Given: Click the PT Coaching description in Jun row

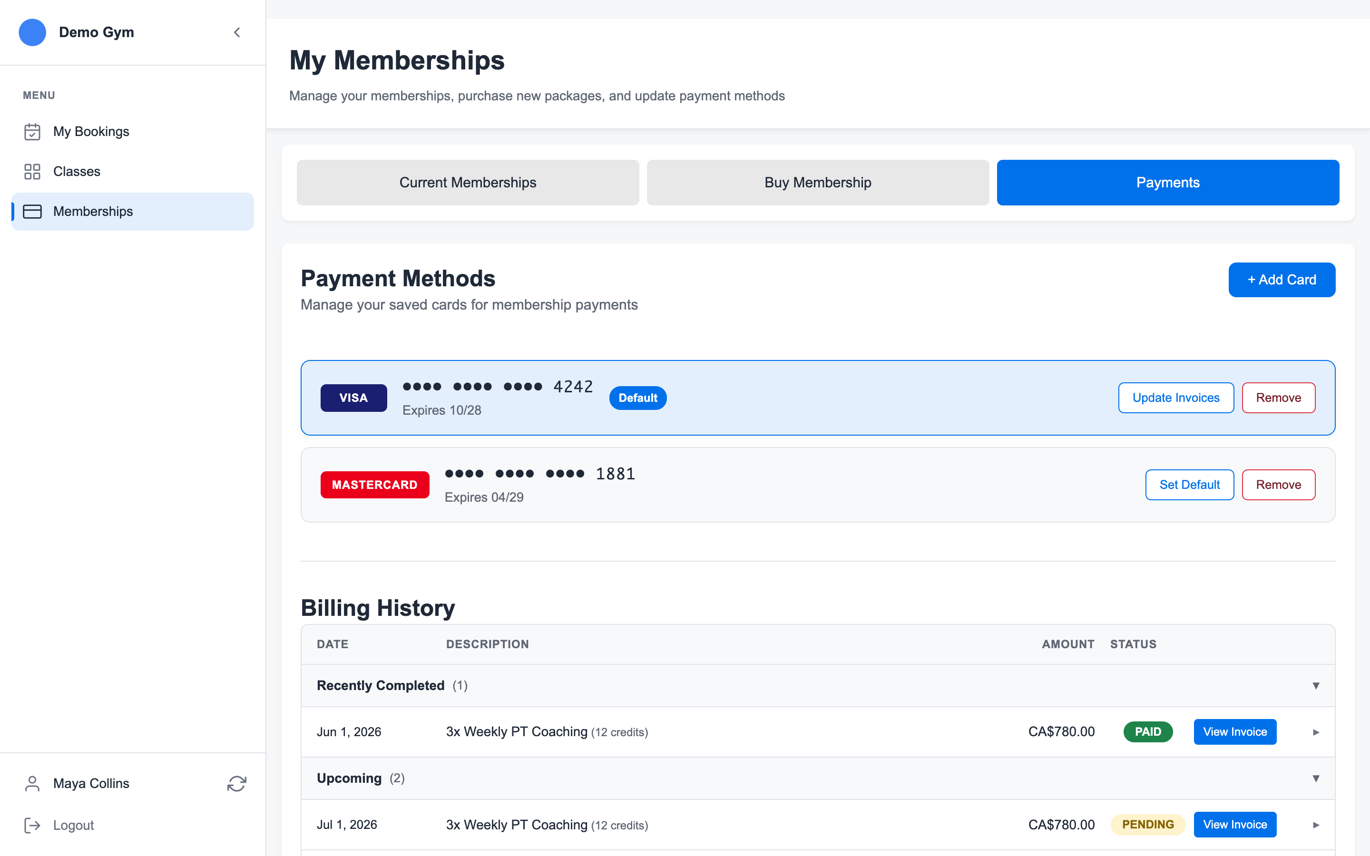Looking at the screenshot, I should tap(547, 732).
